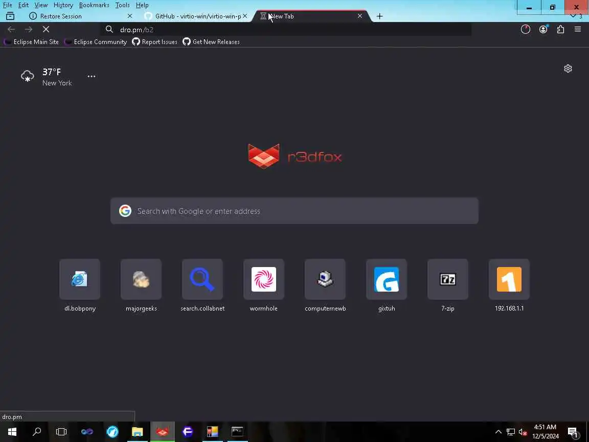Screen dimensions: 589x442
Task: Open new tab page settings gear
Action: click(x=568, y=69)
